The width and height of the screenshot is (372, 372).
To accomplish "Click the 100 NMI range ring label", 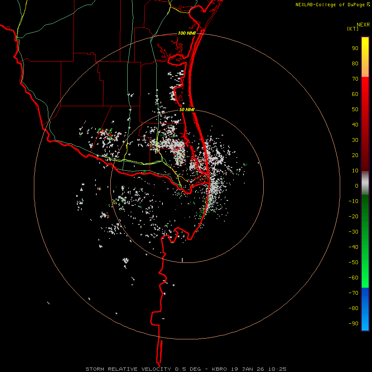I will (x=187, y=33).
